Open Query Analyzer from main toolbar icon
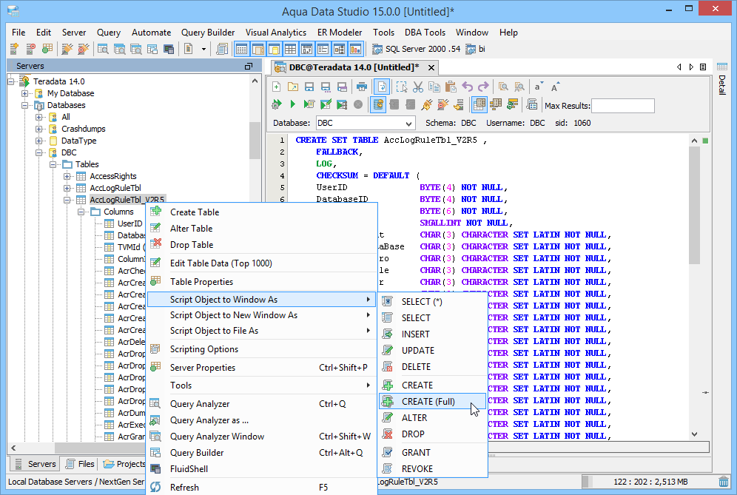This screenshot has width=737, height=495. [x=103, y=49]
